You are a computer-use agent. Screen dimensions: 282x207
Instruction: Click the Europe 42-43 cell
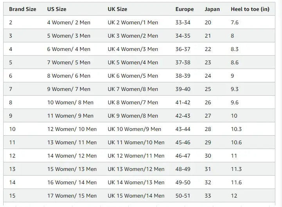point(183,116)
